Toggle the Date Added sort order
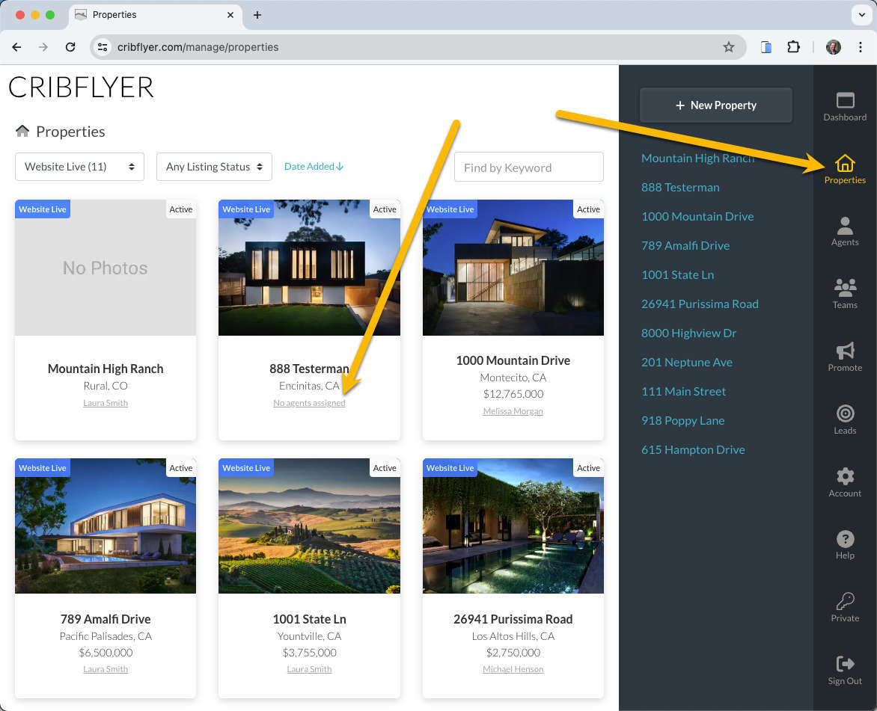 314,166
